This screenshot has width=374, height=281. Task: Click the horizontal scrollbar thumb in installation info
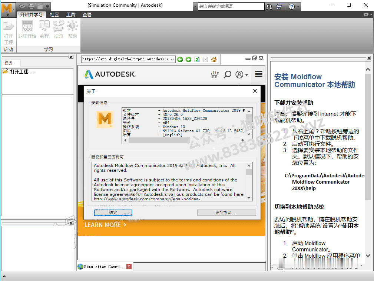coord(159,140)
